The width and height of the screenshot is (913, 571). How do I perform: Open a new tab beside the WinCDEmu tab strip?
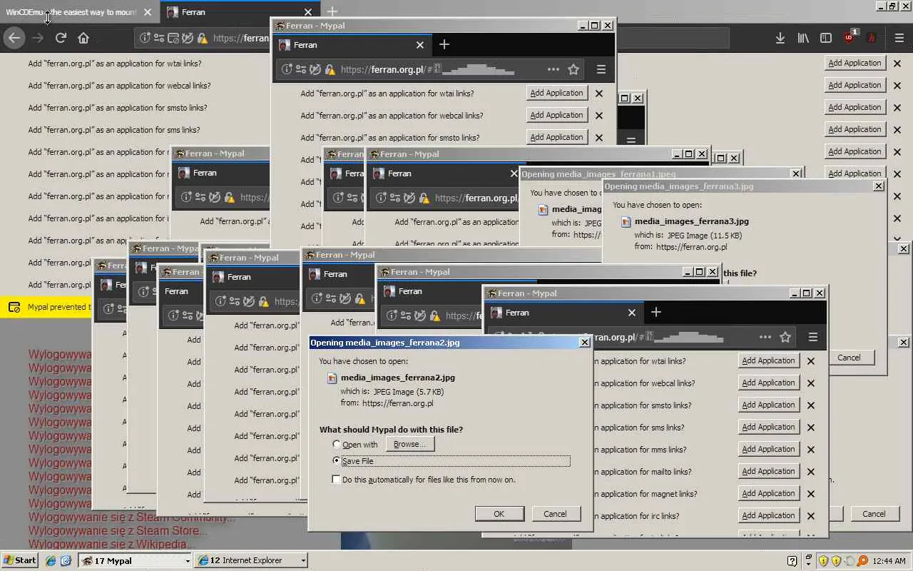332,12
